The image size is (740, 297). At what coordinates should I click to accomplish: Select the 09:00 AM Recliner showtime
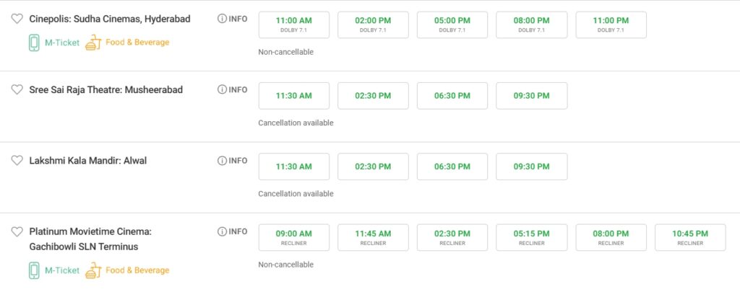point(294,237)
